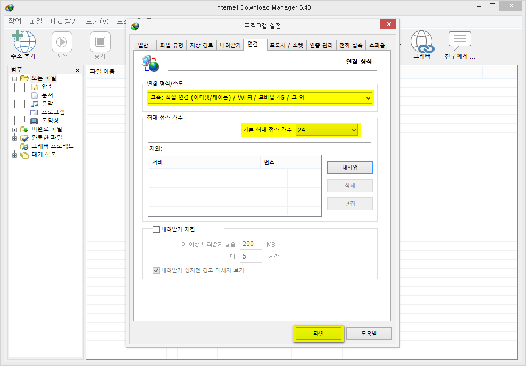The image size is (526, 366).
Task: Open the 보기(V) menu
Action: [x=97, y=21]
